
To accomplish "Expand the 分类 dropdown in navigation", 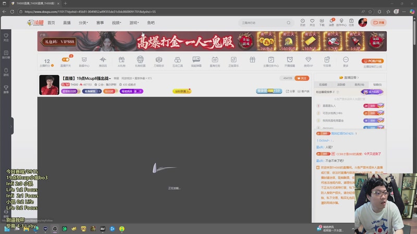I will tap(83, 23).
